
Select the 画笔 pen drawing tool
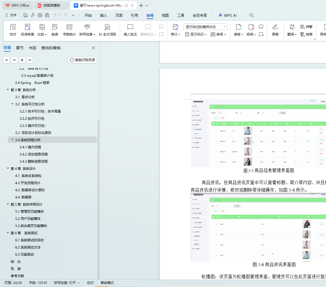275,30
